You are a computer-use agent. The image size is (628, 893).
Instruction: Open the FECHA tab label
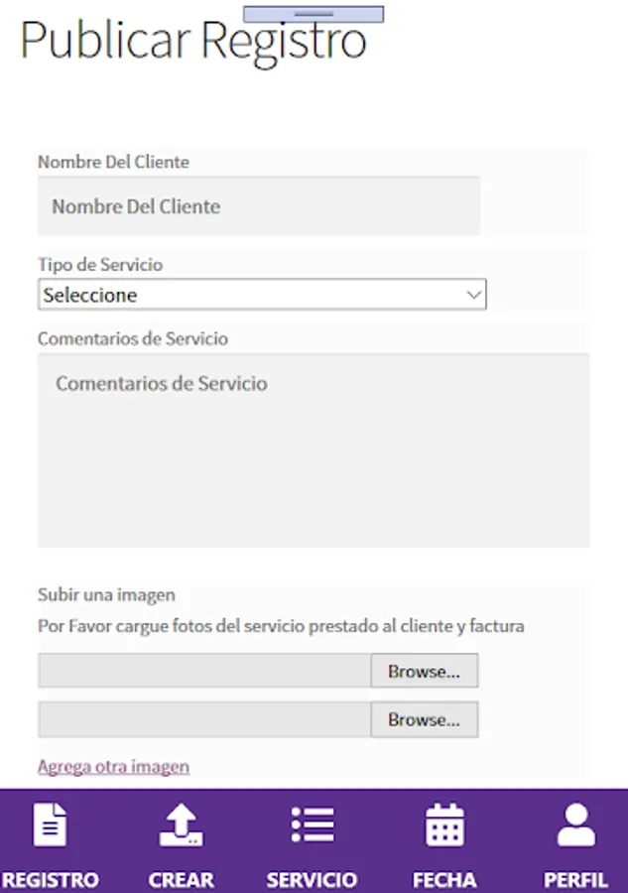coord(444,880)
